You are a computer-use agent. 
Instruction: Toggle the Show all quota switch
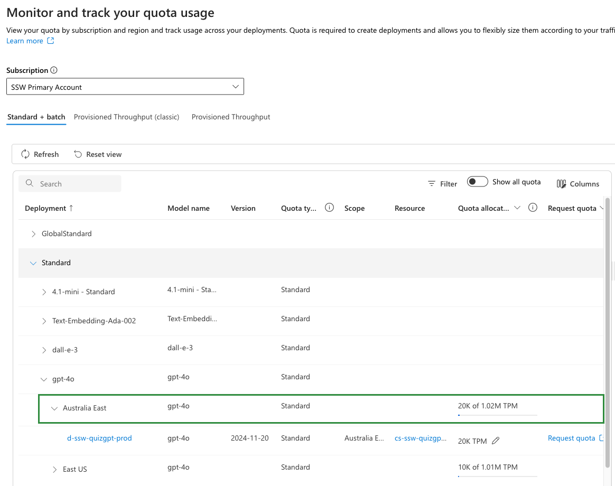(477, 182)
